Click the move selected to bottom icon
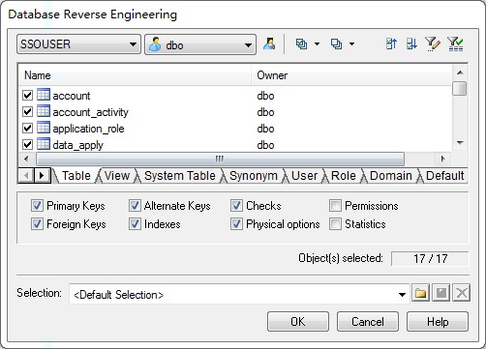Screen dimensions: 486x349 411,44
